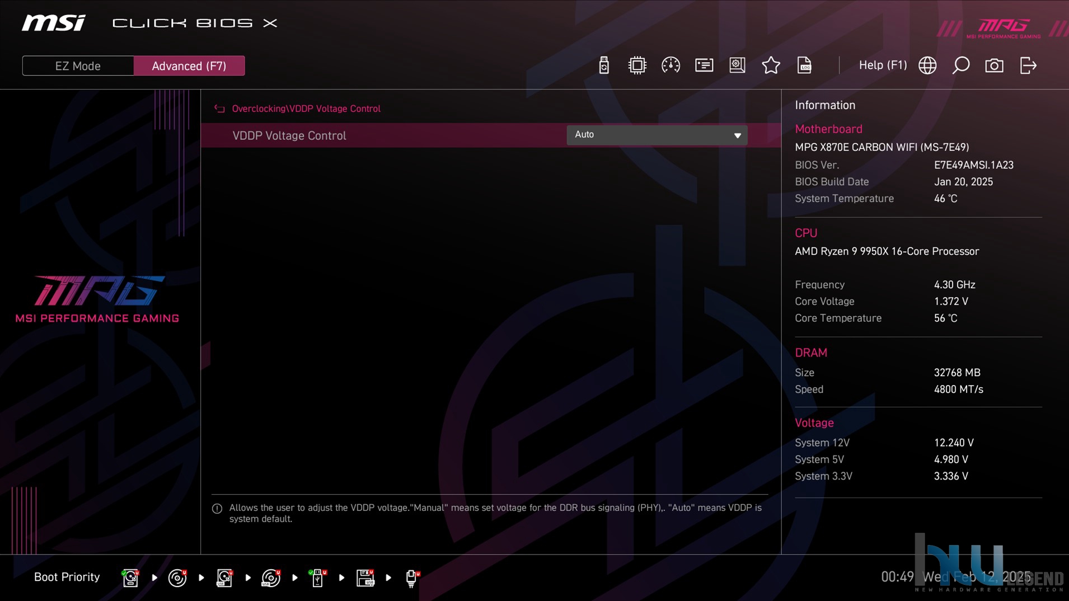Image resolution: width=1069 pixels, height=601 pixels.
Task: Click the Core Voltage 1.372 V value
Action: [950, 302]
